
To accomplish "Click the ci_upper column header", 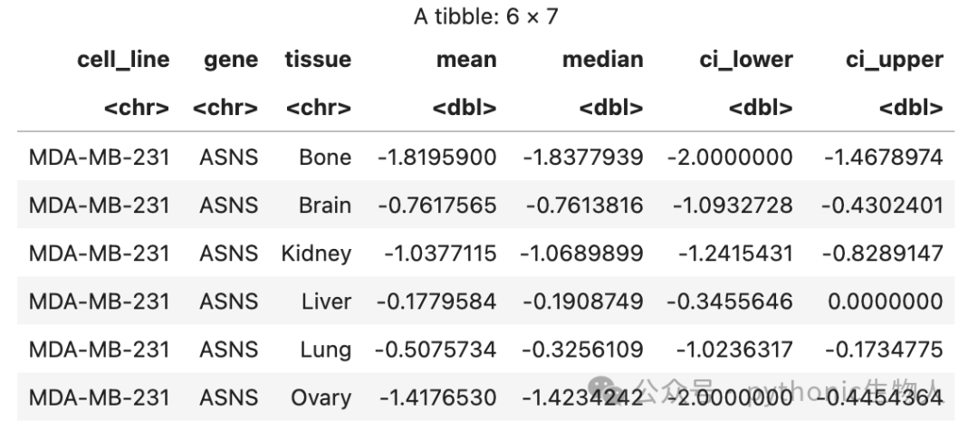I will pyautogui.click(x=895, y=60).
